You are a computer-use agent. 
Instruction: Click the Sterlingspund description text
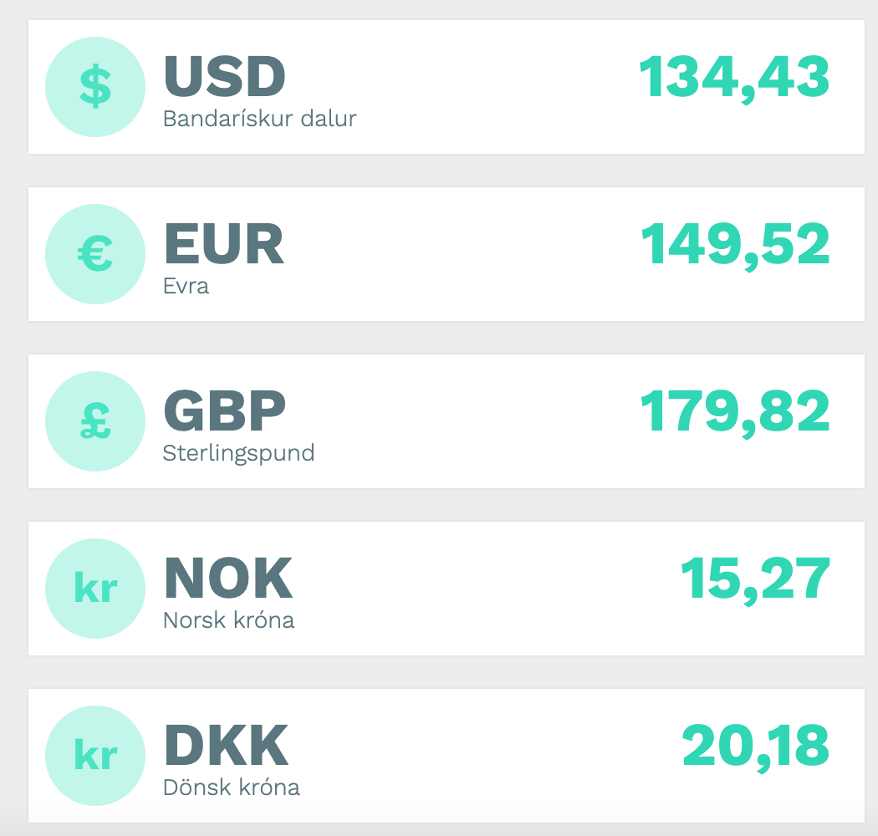(x=239, y=453)
